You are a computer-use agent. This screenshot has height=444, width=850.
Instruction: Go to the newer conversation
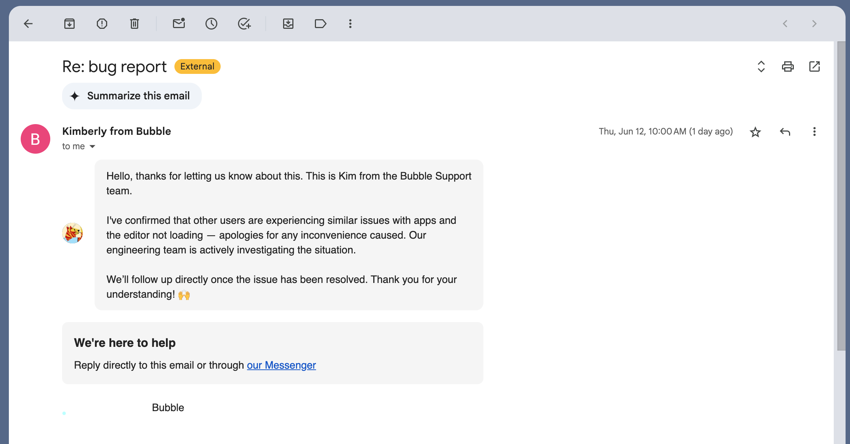785,24
